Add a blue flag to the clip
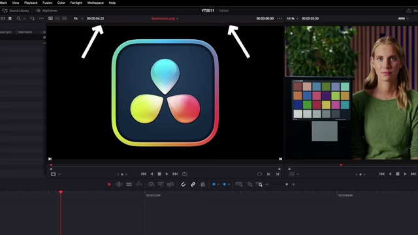Screen dimensions: 418x235 click(214, 184)
